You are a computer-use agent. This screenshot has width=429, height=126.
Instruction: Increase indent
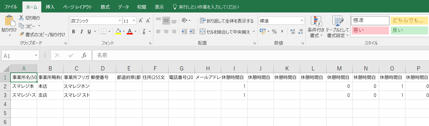(192, 31)
